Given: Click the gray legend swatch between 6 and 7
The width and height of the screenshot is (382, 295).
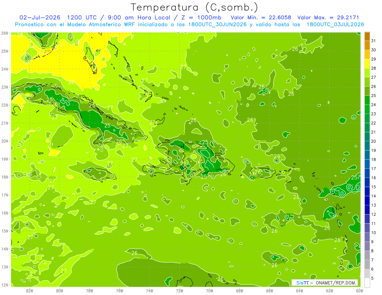Looking at the screenshot, I should click(x=367, y=264).
